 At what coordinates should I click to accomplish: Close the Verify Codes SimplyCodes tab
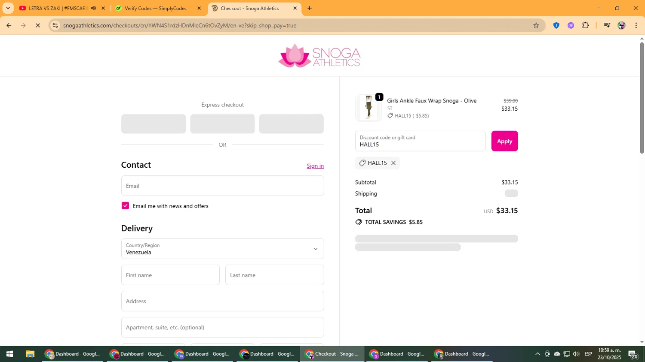[199, 8]
